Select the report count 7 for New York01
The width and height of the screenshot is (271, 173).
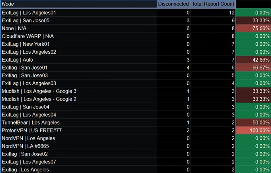point(213,44)
